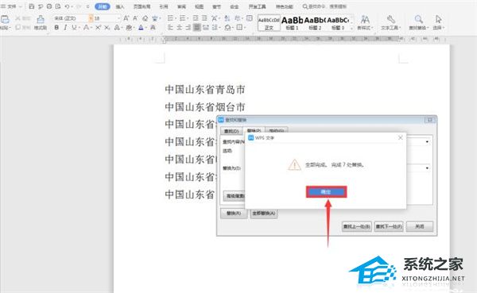Close the WPS 文字 message box with the X
477x293 pixels.
401,137
